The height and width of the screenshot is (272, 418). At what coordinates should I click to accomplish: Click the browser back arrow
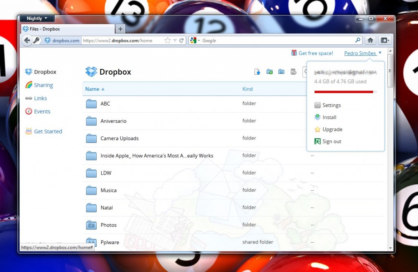point(27,40)
